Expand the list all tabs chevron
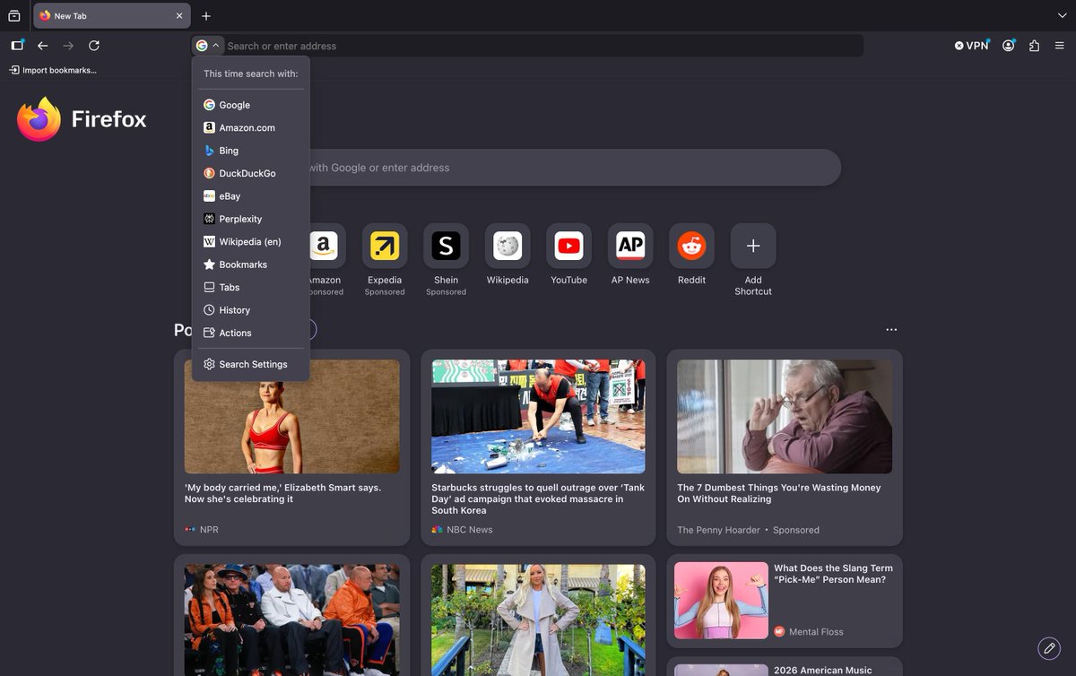Viewport: 1076px width, 676px height. point(1063,16)
